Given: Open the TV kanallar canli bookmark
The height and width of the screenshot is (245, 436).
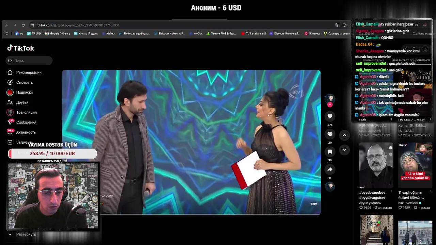Looking at the screenshot, I should [x=253, y=34].
